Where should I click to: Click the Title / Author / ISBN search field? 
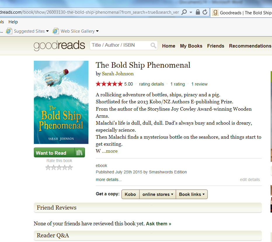pos(121,45)
